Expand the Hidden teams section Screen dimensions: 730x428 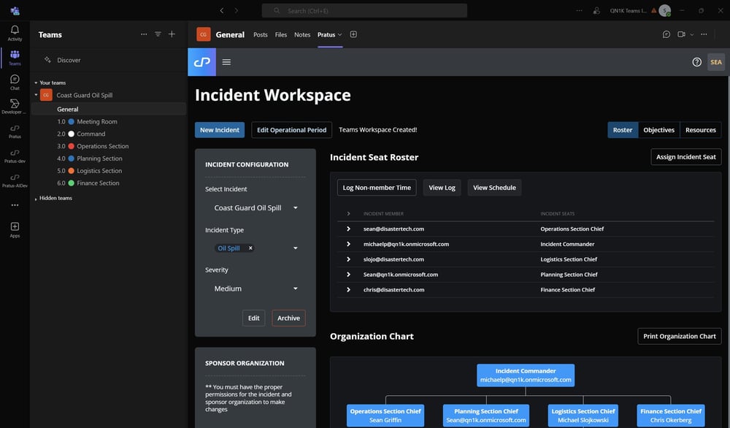click(55, 198)
